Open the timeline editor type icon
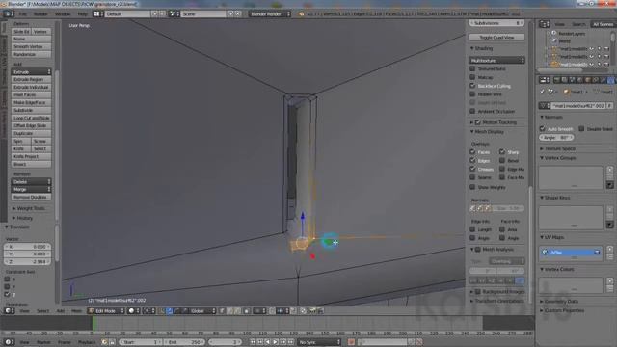The height and width of the screenshot is (347, 617). pyautogui.click(x=9, y=342)
